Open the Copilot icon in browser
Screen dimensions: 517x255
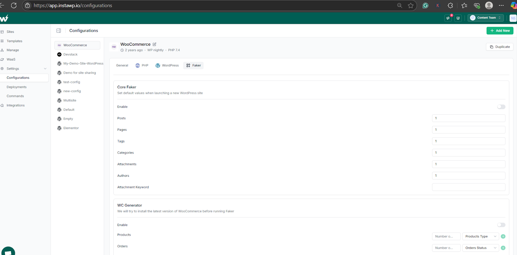(514, 5)
